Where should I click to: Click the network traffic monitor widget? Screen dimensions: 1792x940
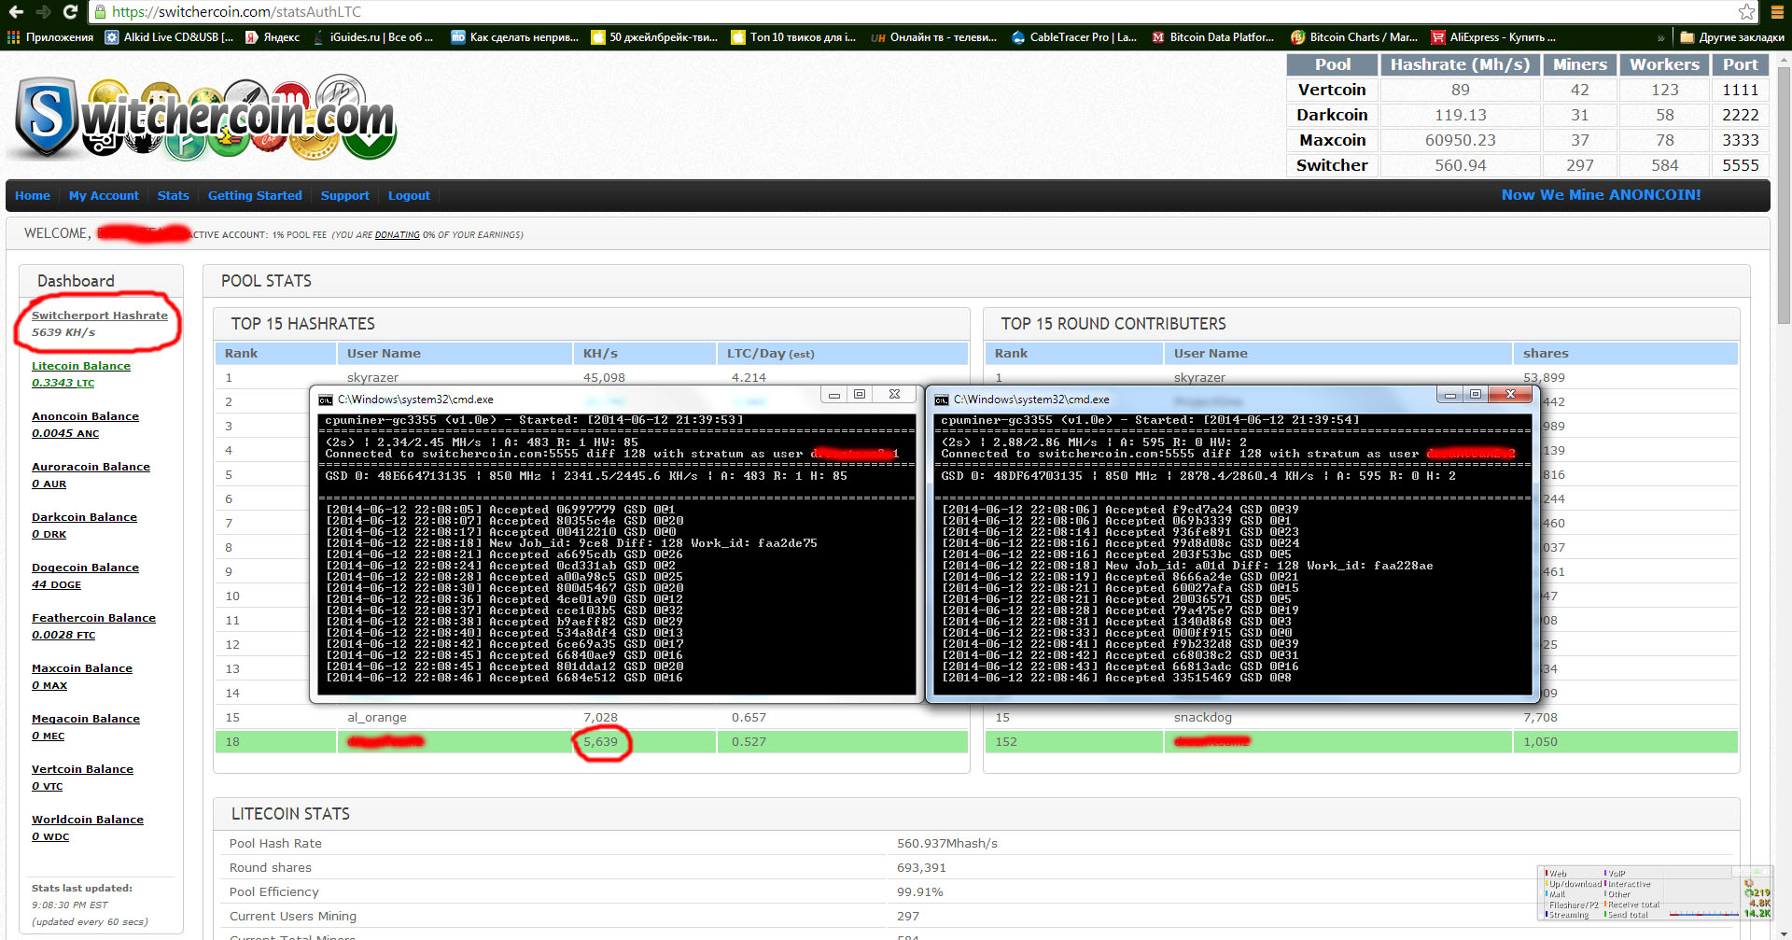click(x=1654, y=893)
